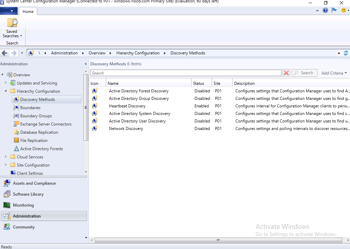Open the navigation history dropdown arrow
The width and height of the screenshot is (350, 249).
22,53
